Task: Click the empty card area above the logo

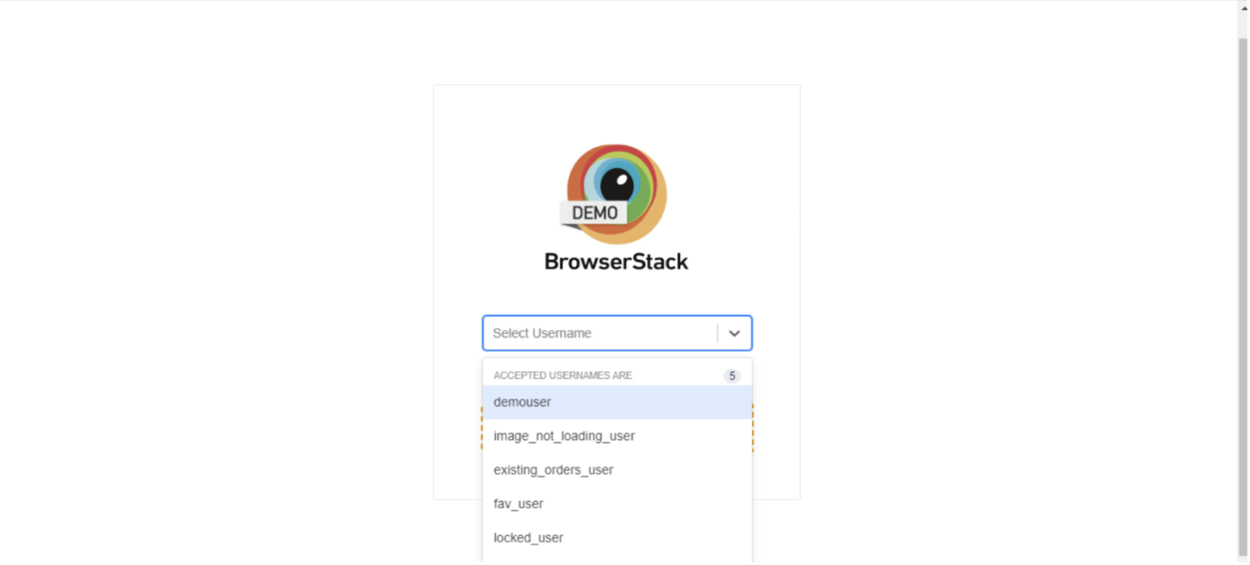Action: click(x=616, y=114)
